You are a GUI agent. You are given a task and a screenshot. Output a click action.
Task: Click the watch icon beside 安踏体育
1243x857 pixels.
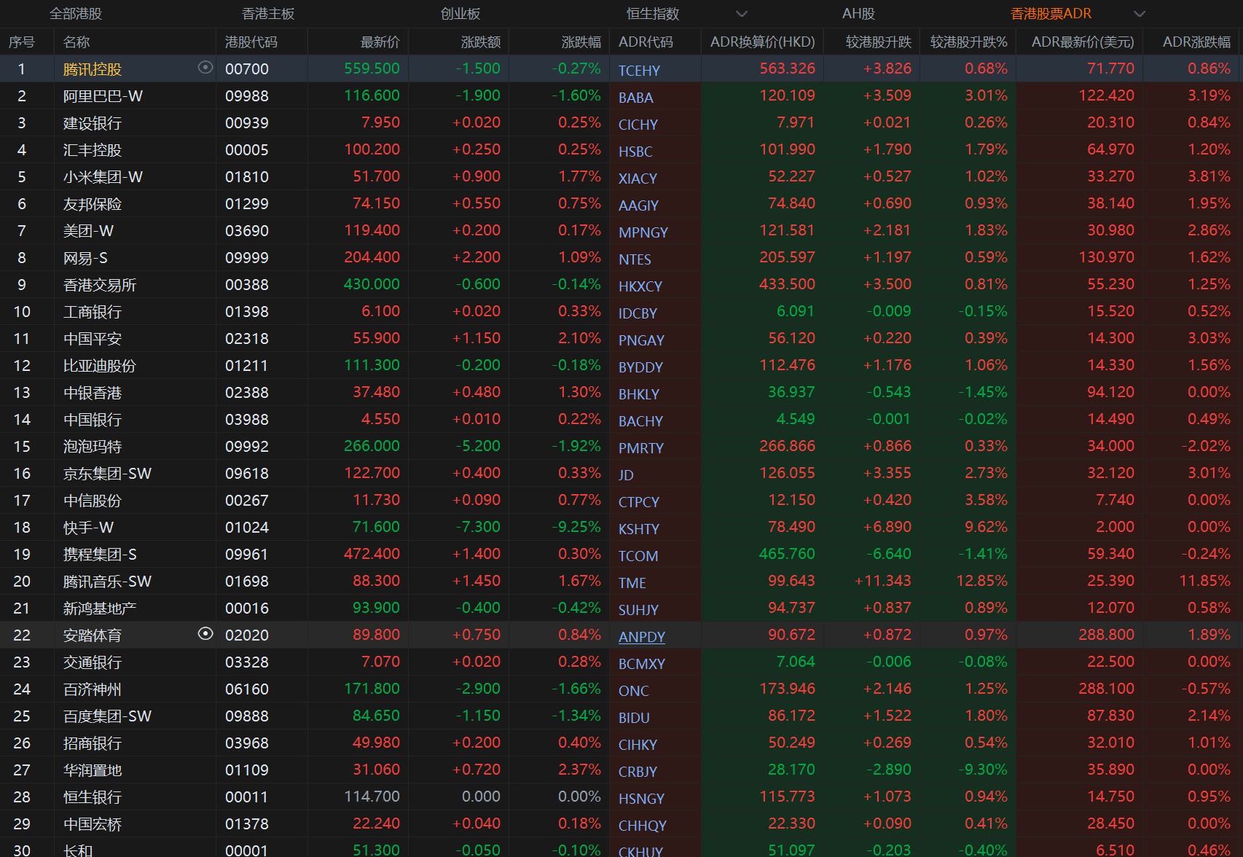click(205, 634)
